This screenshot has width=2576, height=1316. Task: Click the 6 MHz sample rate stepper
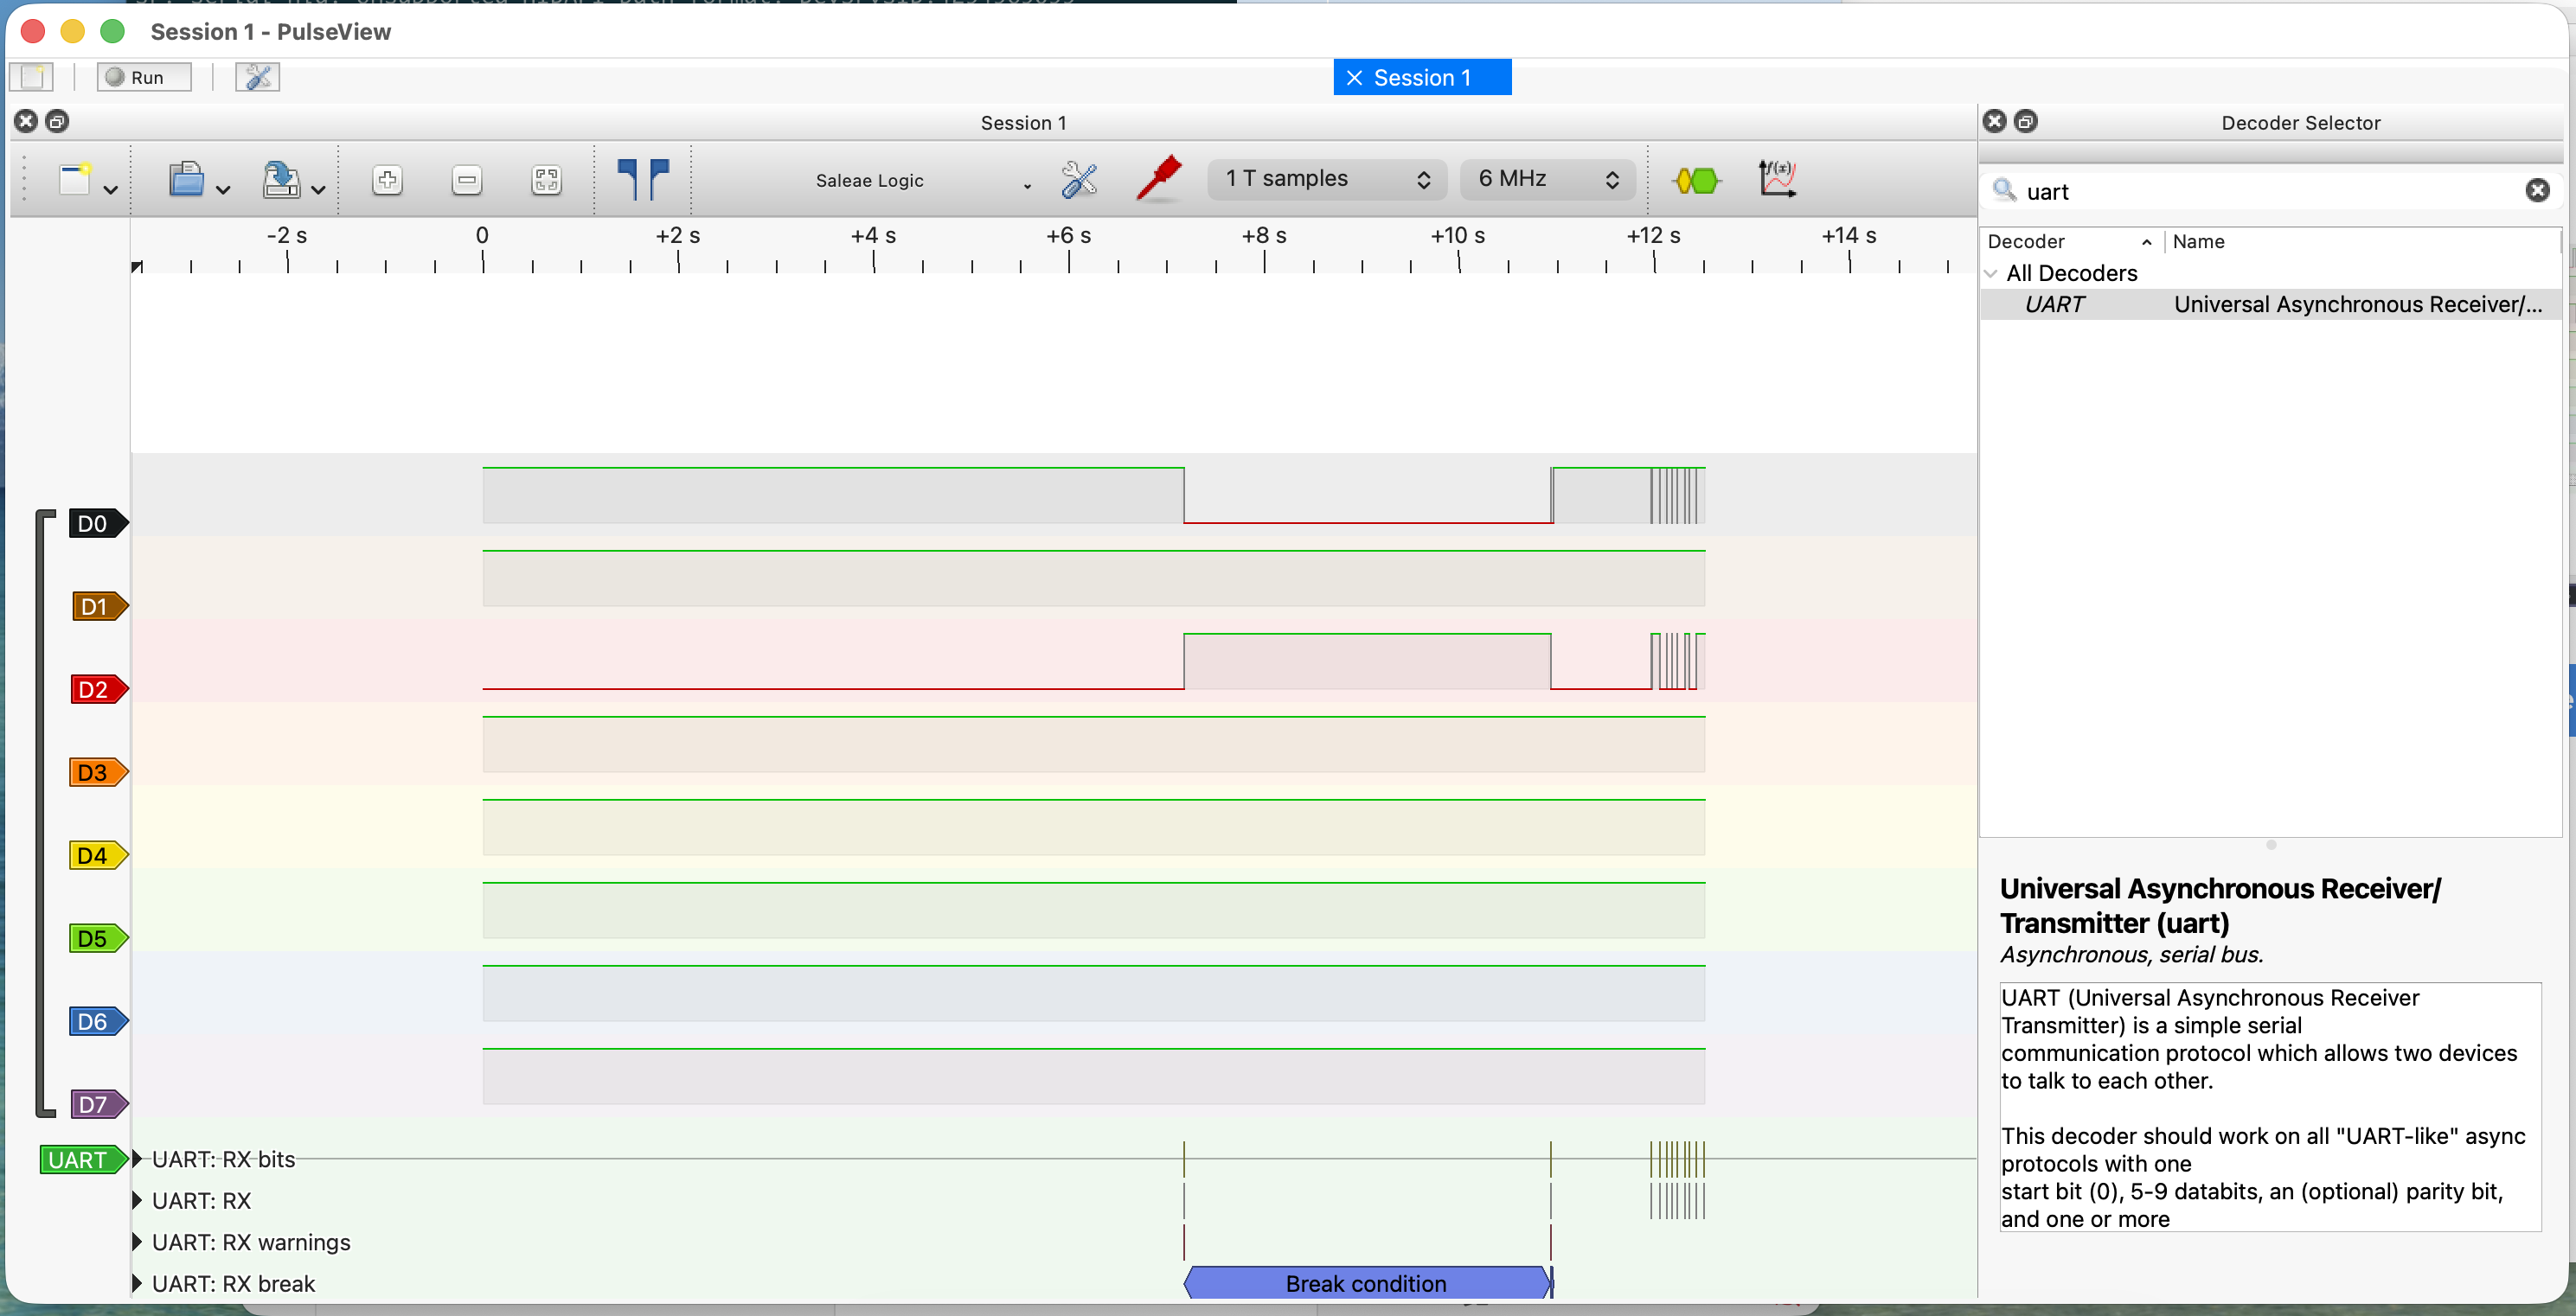click(1612, 180)
